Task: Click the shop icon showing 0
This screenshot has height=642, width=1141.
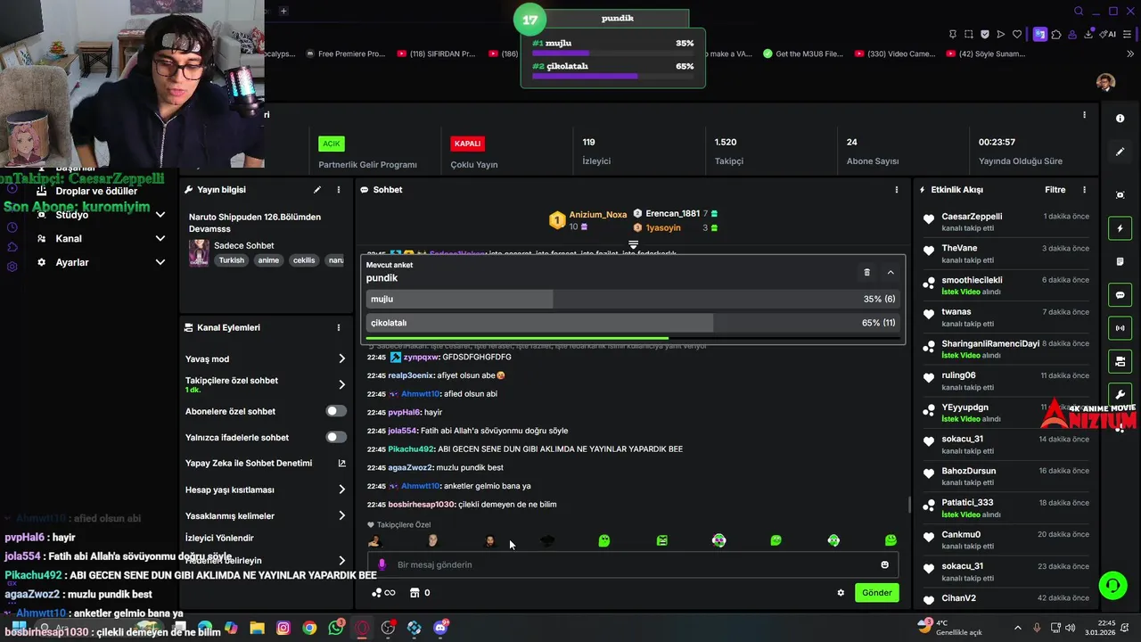Action: point(420,593)
